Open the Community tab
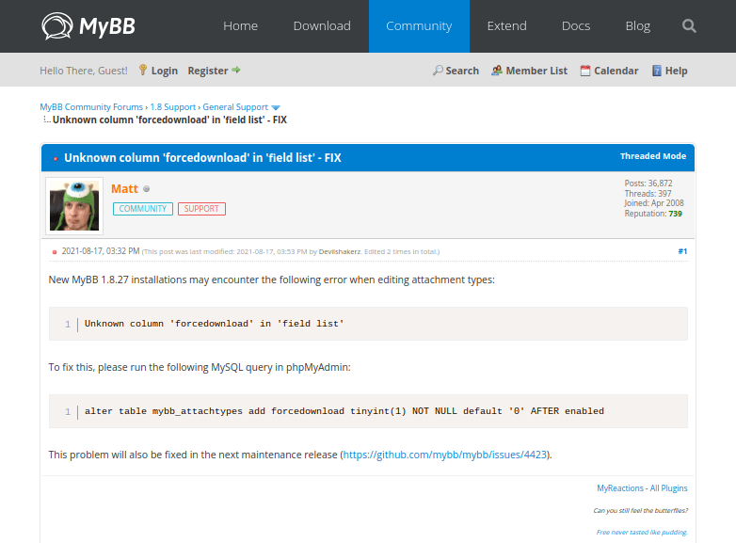736x543 pixels. click(x=419, y=25)
